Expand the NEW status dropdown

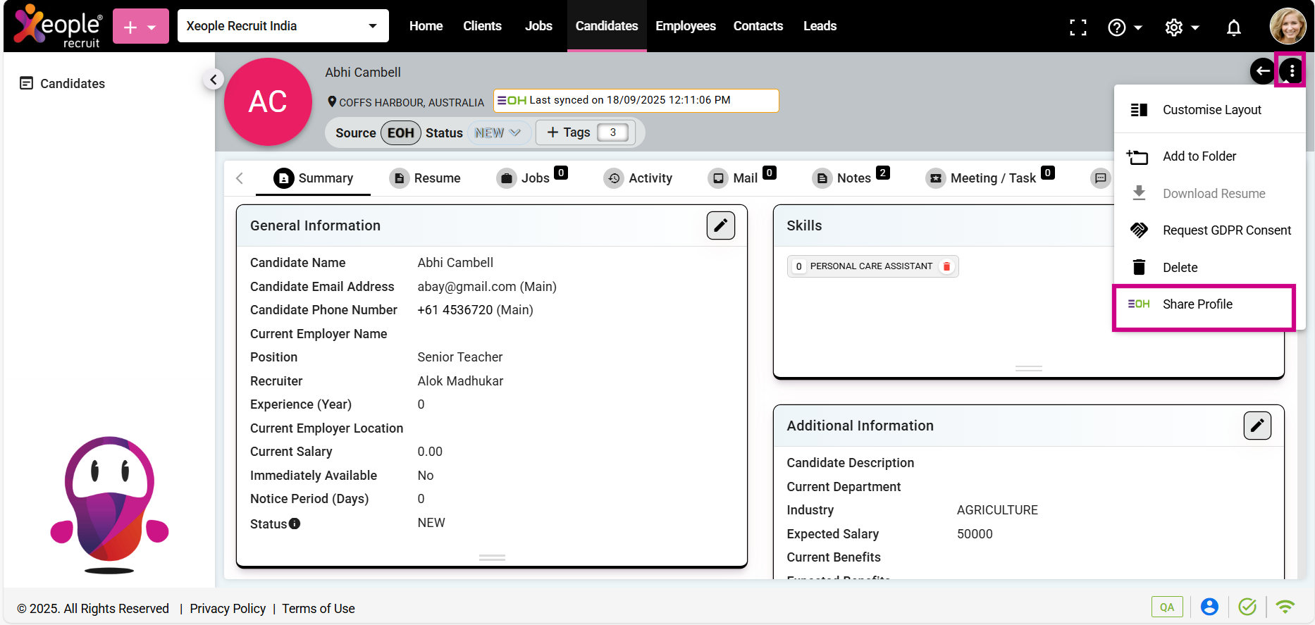click(x=498, y=132)
